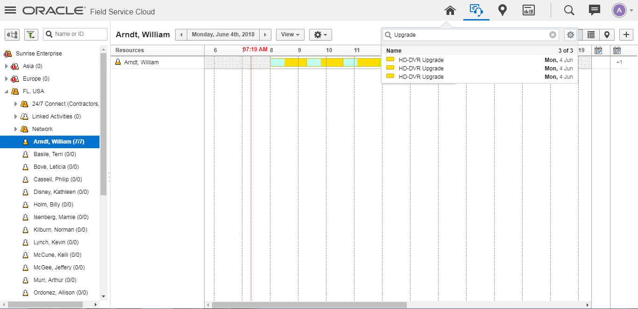The width and height of the screenshot is (638, 309).
Task: Switch to list view icon
Action: click(591, 34)
